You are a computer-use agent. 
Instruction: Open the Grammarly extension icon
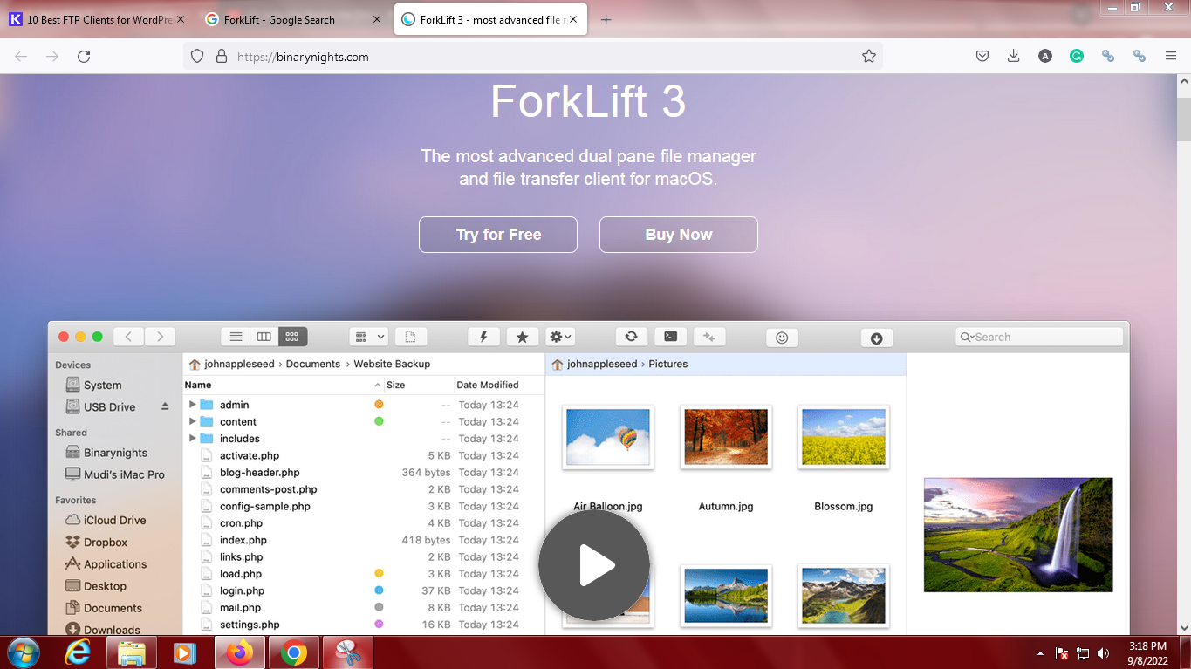pos(1077,56)
